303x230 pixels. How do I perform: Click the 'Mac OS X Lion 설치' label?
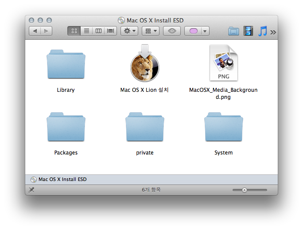tap(144, 90)
